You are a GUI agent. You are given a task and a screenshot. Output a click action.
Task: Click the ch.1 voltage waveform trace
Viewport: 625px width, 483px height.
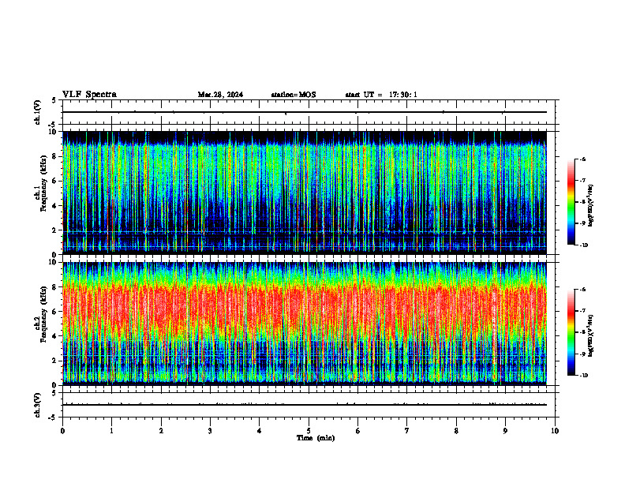(305, 112)
